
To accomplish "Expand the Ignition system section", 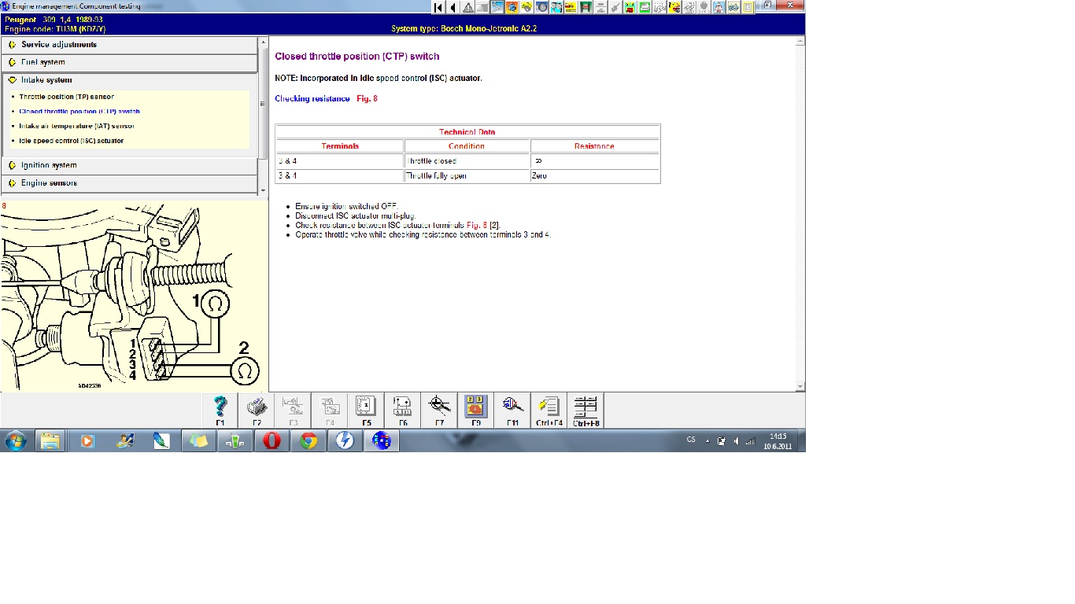I will pos(49,166).
